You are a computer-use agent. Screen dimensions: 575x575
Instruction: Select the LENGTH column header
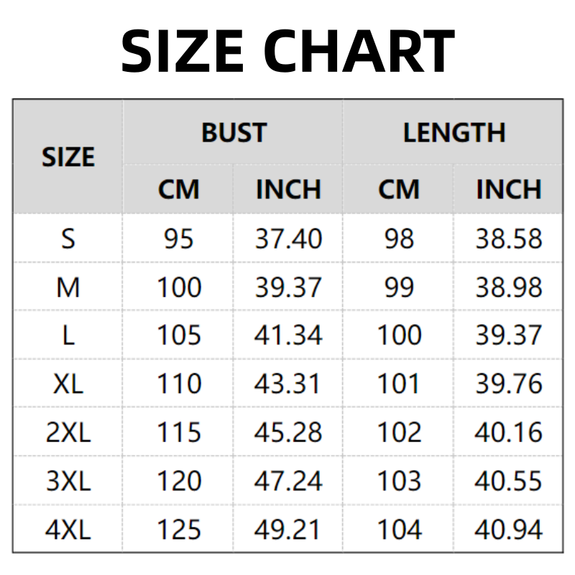coord(454,133)
